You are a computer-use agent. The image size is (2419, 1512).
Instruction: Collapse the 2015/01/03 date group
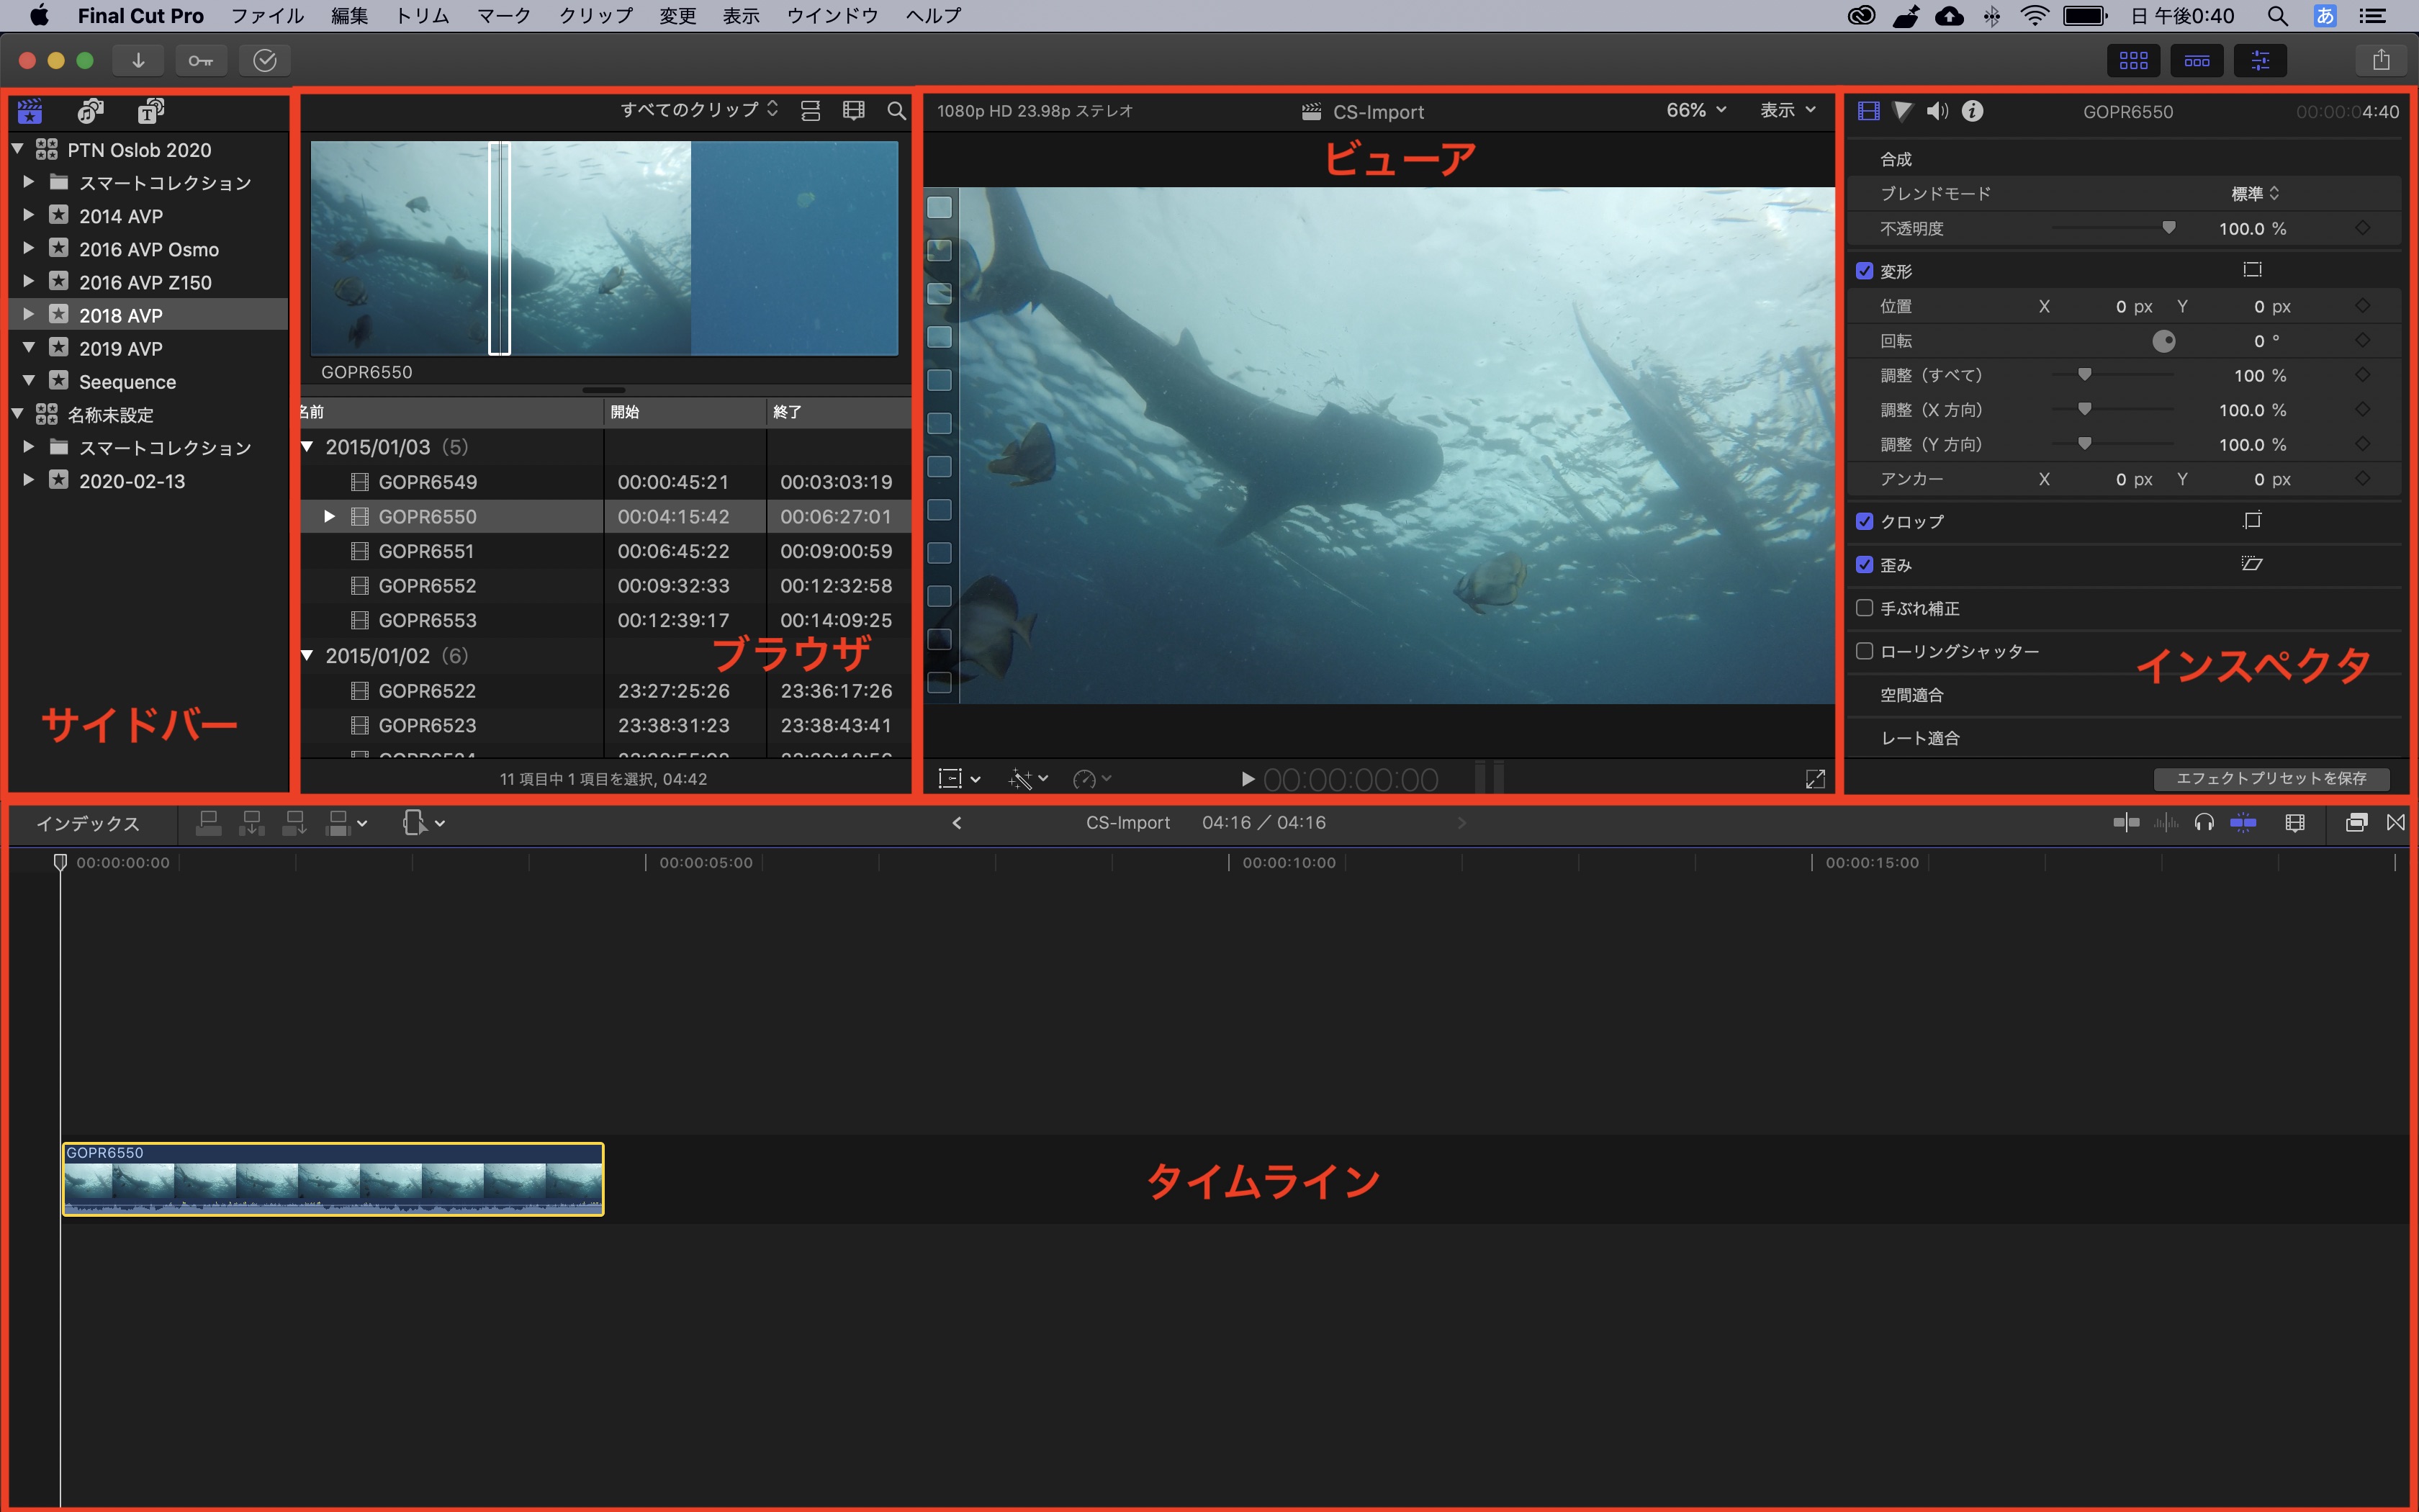(x=308, y=447)
